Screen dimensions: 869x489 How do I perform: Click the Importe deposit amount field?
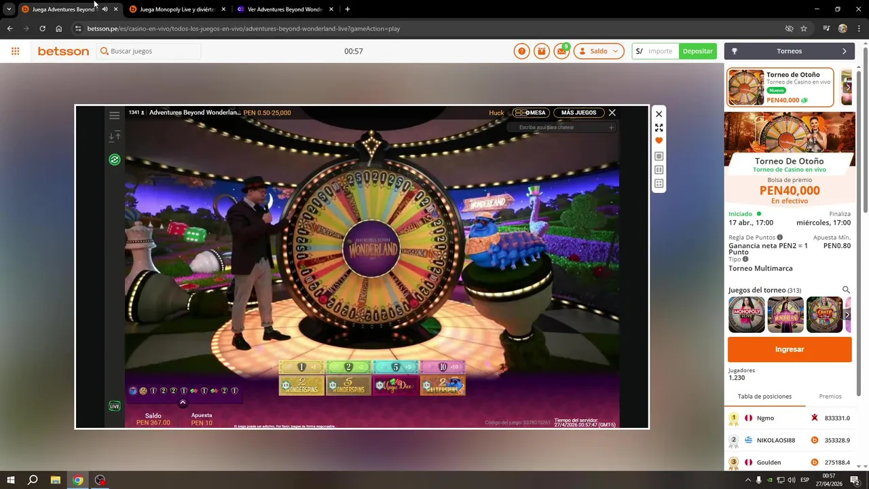click(659, 51)
